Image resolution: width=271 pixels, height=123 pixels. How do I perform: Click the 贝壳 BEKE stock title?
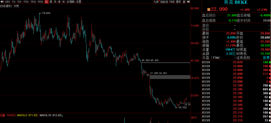click(236, 2)
